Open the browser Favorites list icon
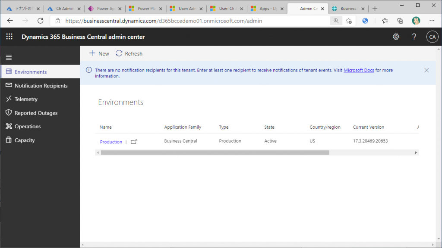Viewport: 442px width, 248px height. [385, 21]
